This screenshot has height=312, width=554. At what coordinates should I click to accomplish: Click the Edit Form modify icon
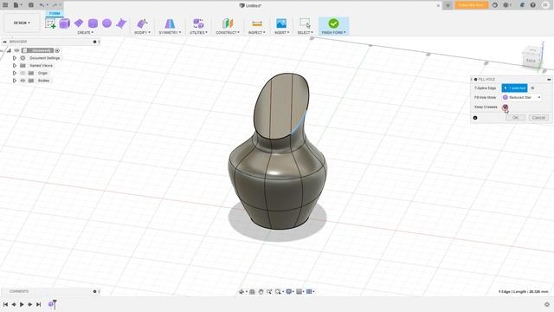[x=142, y=23]
